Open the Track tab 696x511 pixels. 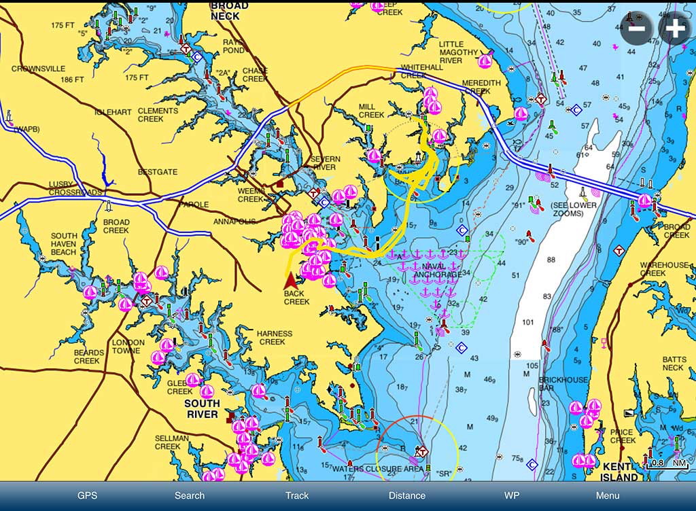(x=297, y=495)
